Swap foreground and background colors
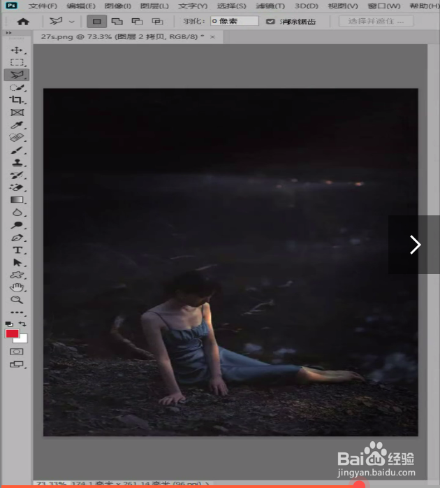 click(x=22, y=324)
